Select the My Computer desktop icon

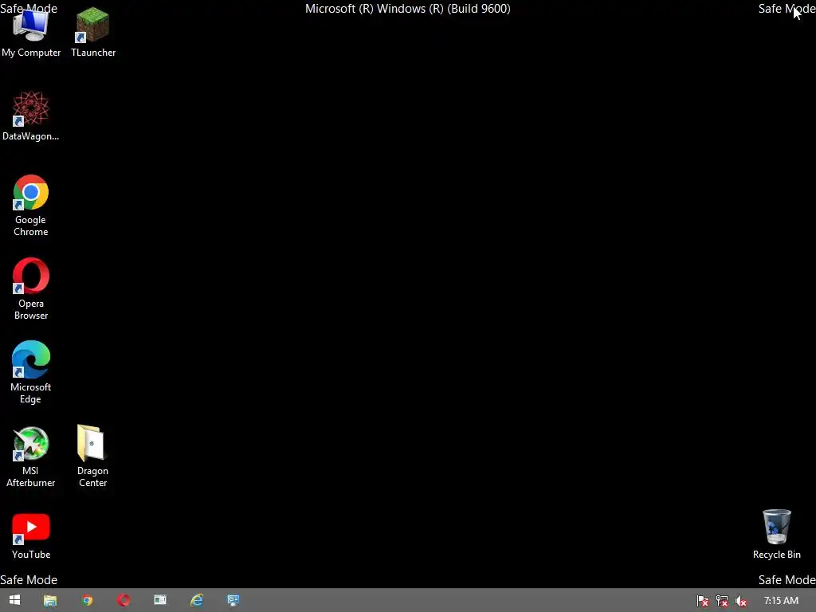tap(31, 32)
